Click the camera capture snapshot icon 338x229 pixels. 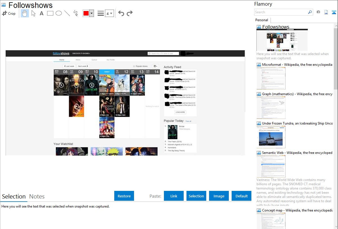[318, 12]
